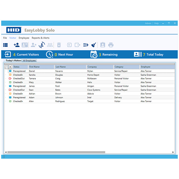Viewport: 179px width, 179px height.
Task: Click the 7 Total Today label
Action: coord(153,55)
